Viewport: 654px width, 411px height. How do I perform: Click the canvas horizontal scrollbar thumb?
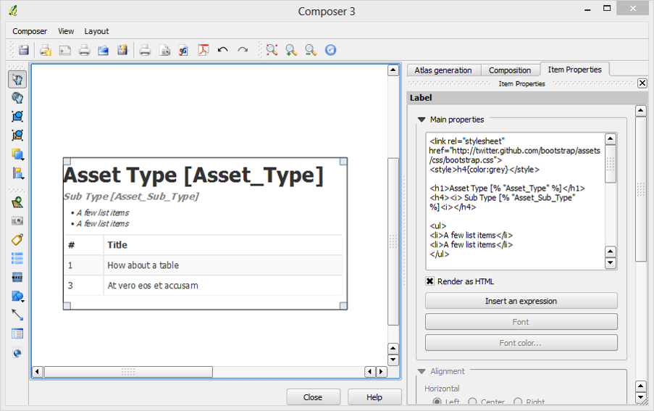128,372
